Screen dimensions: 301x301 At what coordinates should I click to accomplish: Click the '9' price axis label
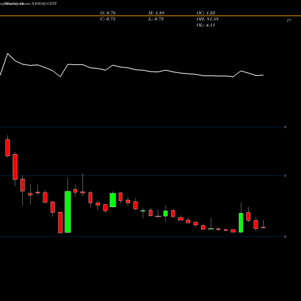(285, 127)
